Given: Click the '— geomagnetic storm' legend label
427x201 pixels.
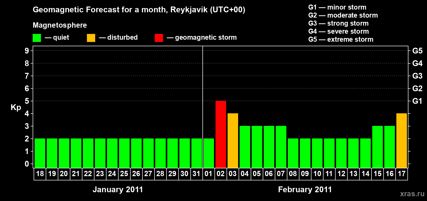Looking at the screenshot, I should [202, 38].
